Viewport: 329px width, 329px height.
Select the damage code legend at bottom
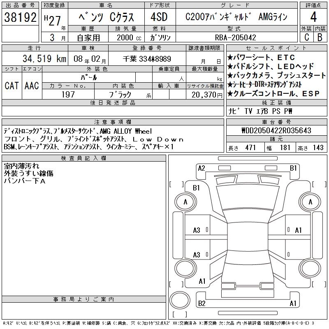(158, 323)
